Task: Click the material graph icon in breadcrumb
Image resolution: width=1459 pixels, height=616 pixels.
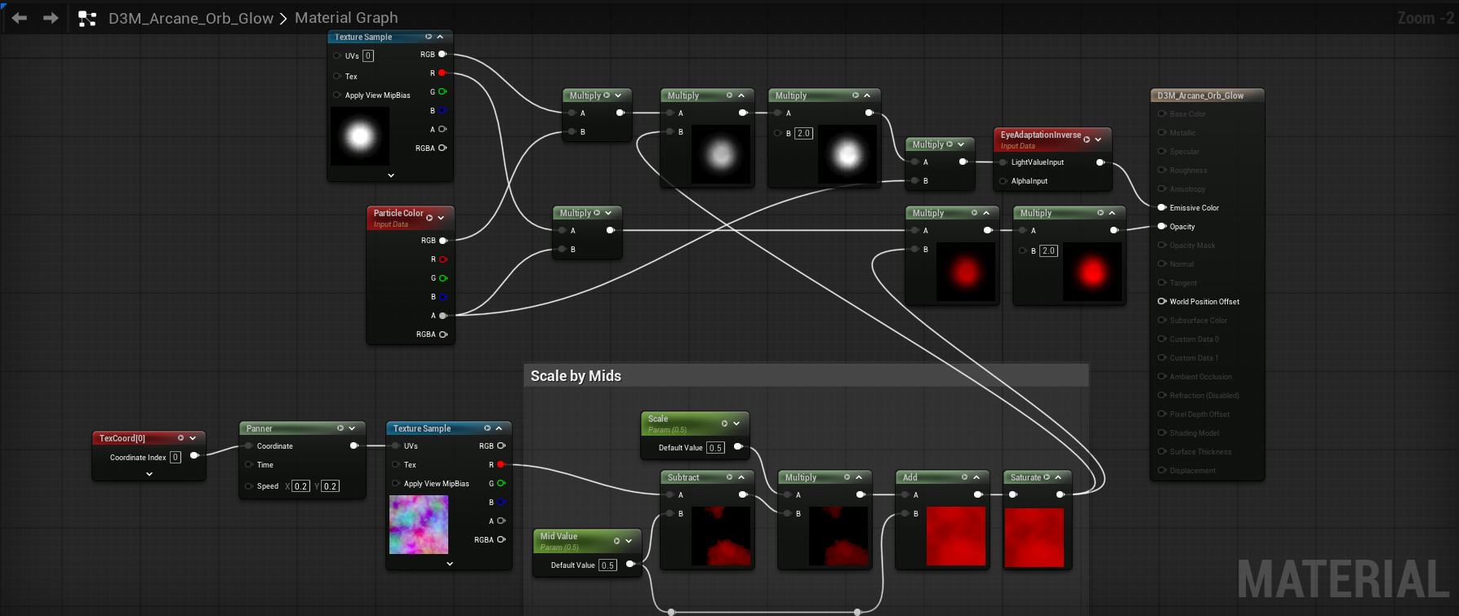Action: click(x=87, y=19)
